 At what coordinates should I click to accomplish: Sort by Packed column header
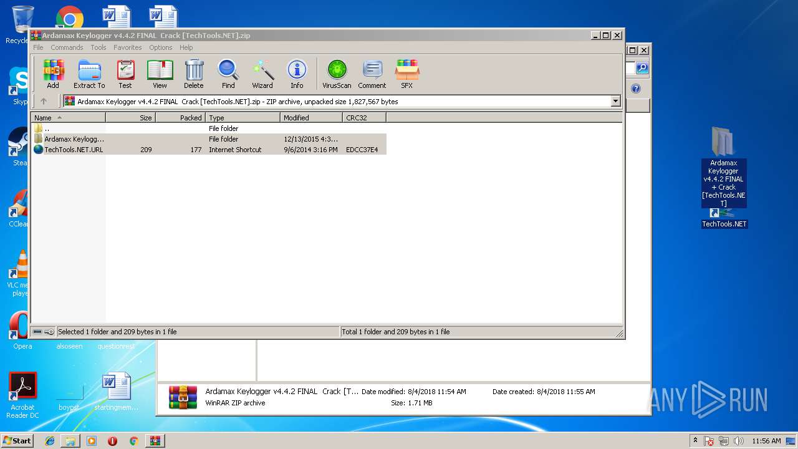pos(180,117)
